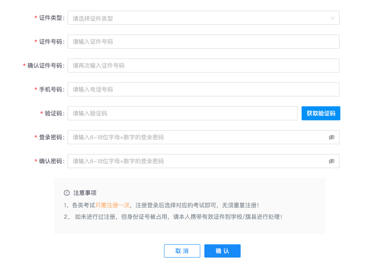
Task: Click the 取消 cancel button
Action: (x=182, y=251)
